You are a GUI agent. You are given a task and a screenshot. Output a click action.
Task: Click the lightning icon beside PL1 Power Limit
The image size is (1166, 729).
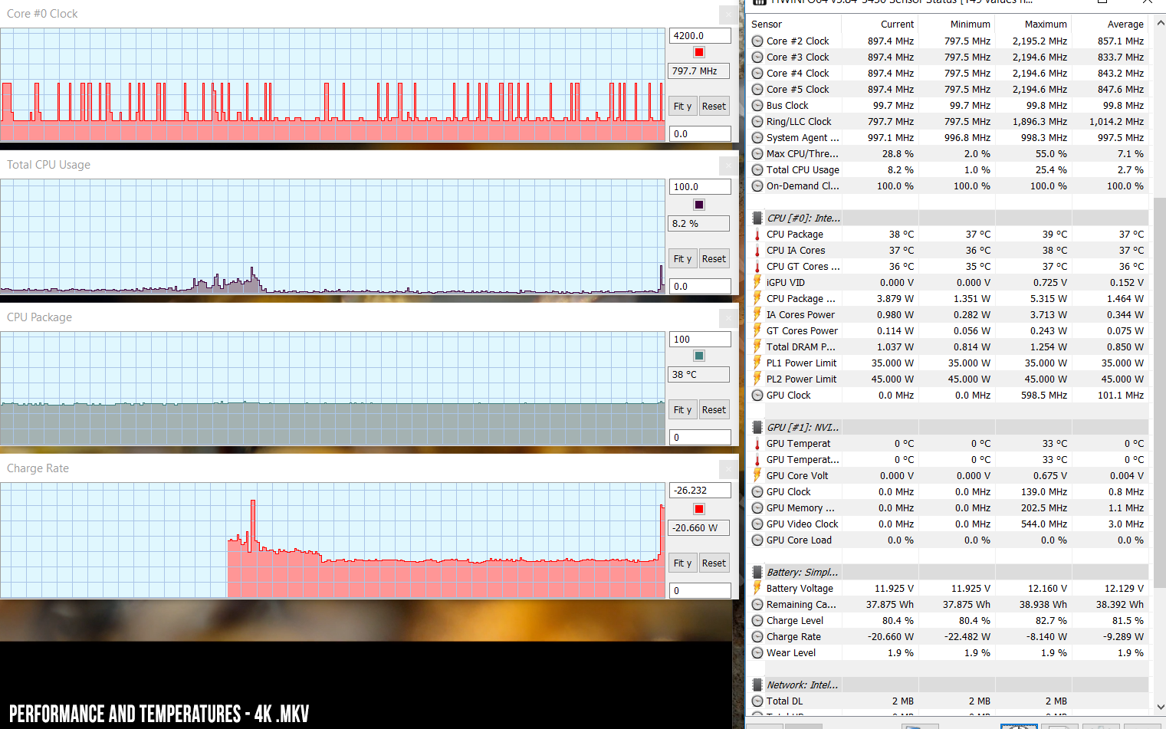757,363
